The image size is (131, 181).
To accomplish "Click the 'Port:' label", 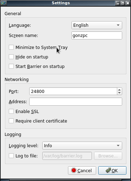I will point(14,91).
